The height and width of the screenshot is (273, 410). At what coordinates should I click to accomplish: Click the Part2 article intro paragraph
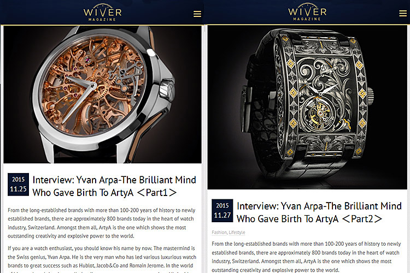[x=306, y=257]
